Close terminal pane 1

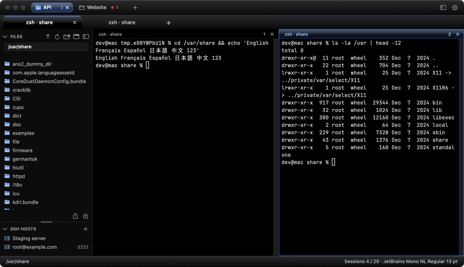pyautogui.click(x=272, y=34)
